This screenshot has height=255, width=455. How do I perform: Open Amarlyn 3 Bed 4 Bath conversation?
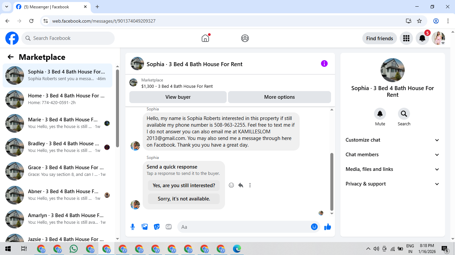tap(58, 219)
